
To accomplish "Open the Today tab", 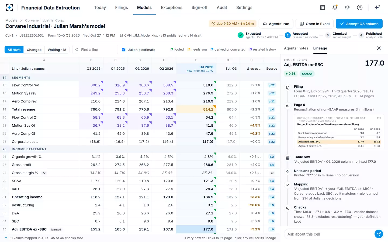I will (x=100, y=8).
